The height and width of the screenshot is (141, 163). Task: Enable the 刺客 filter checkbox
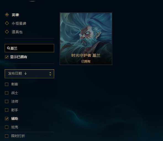pos(7,84)
